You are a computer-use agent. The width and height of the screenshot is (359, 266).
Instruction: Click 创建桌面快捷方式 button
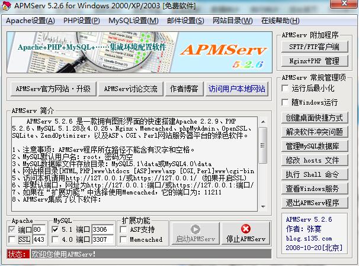click(315, 118)
